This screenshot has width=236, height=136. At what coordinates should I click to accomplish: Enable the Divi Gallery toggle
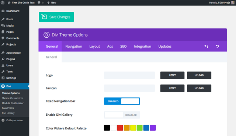click(x=122, y=115)
